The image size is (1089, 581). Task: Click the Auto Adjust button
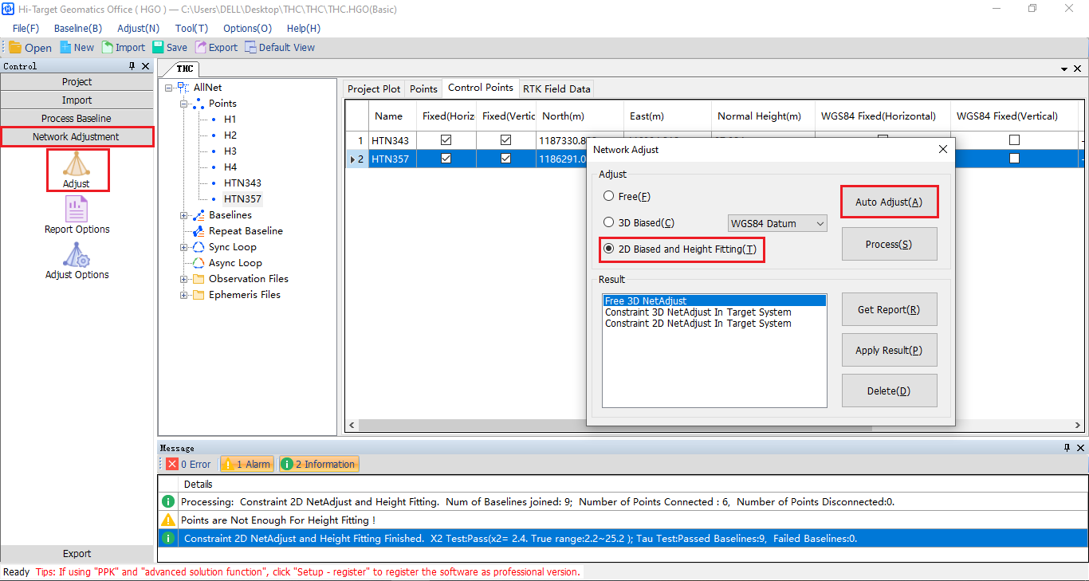tap(889, 202)
